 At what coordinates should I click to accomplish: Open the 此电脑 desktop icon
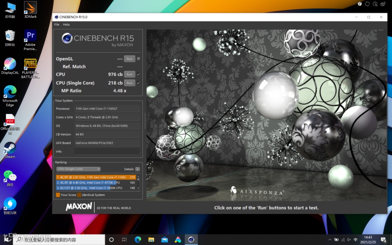10,9
